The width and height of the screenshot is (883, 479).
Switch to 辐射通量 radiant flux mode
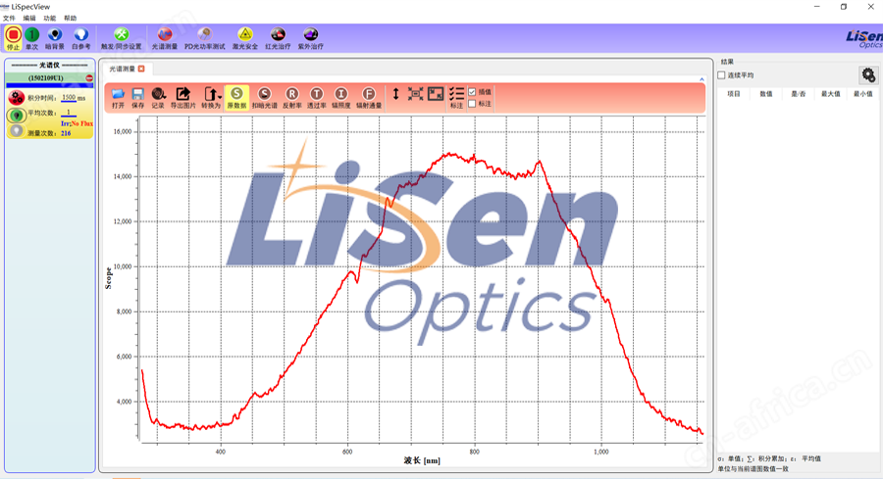point(369,98)
